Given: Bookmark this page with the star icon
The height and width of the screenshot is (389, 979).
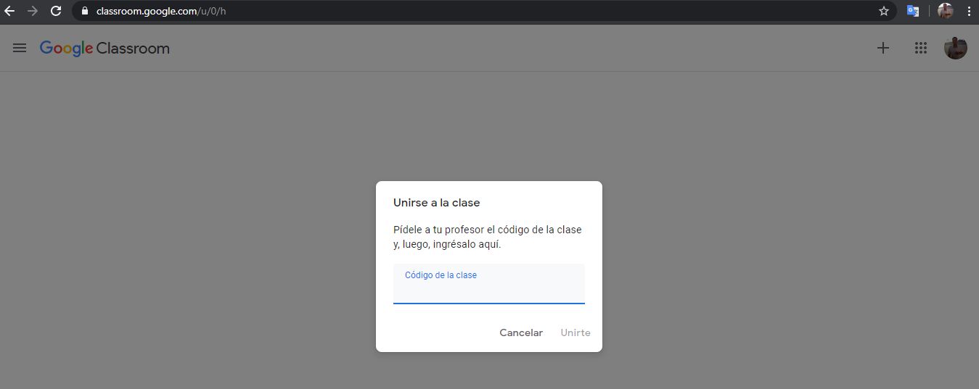Looking at the screenshot, I should (883, 11).
